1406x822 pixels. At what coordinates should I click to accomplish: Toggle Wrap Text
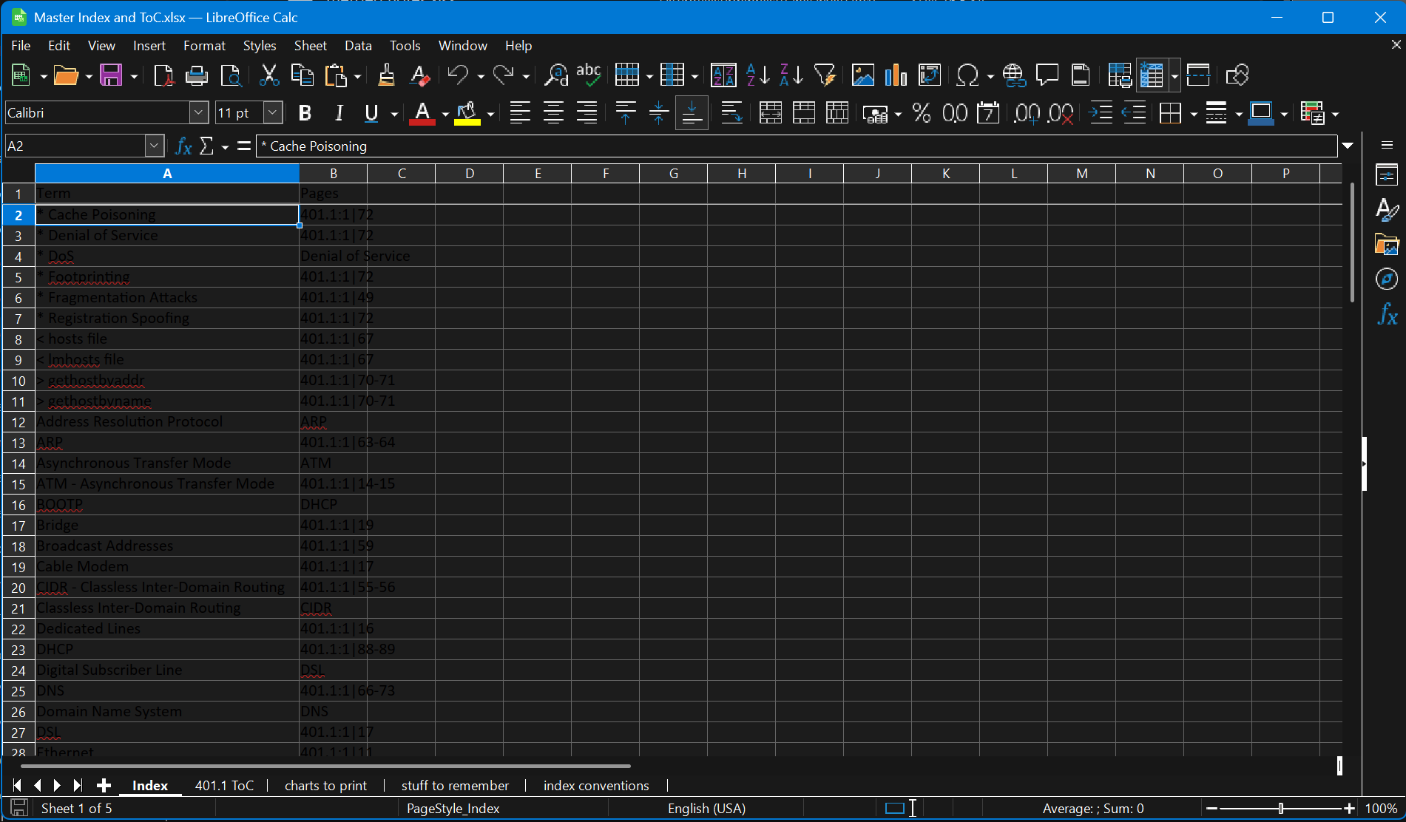pyautogui.click(x=731, y=113)
